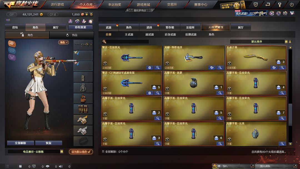Click the power icon at top right
This screenshot has height=169, width=300.
(292, 5)
